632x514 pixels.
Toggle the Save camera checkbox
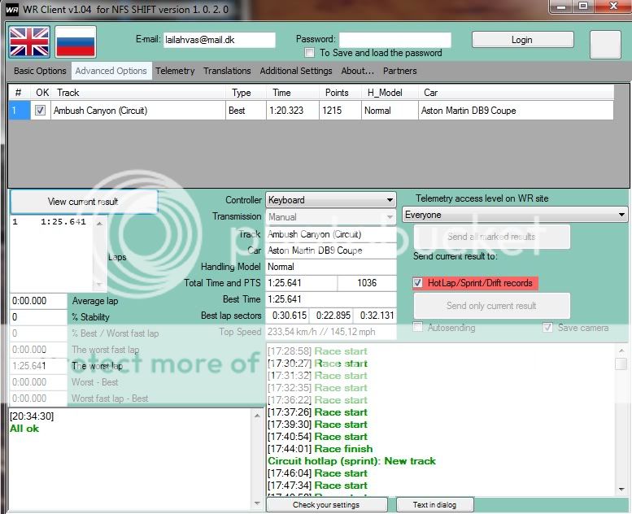tap(547, 327)
